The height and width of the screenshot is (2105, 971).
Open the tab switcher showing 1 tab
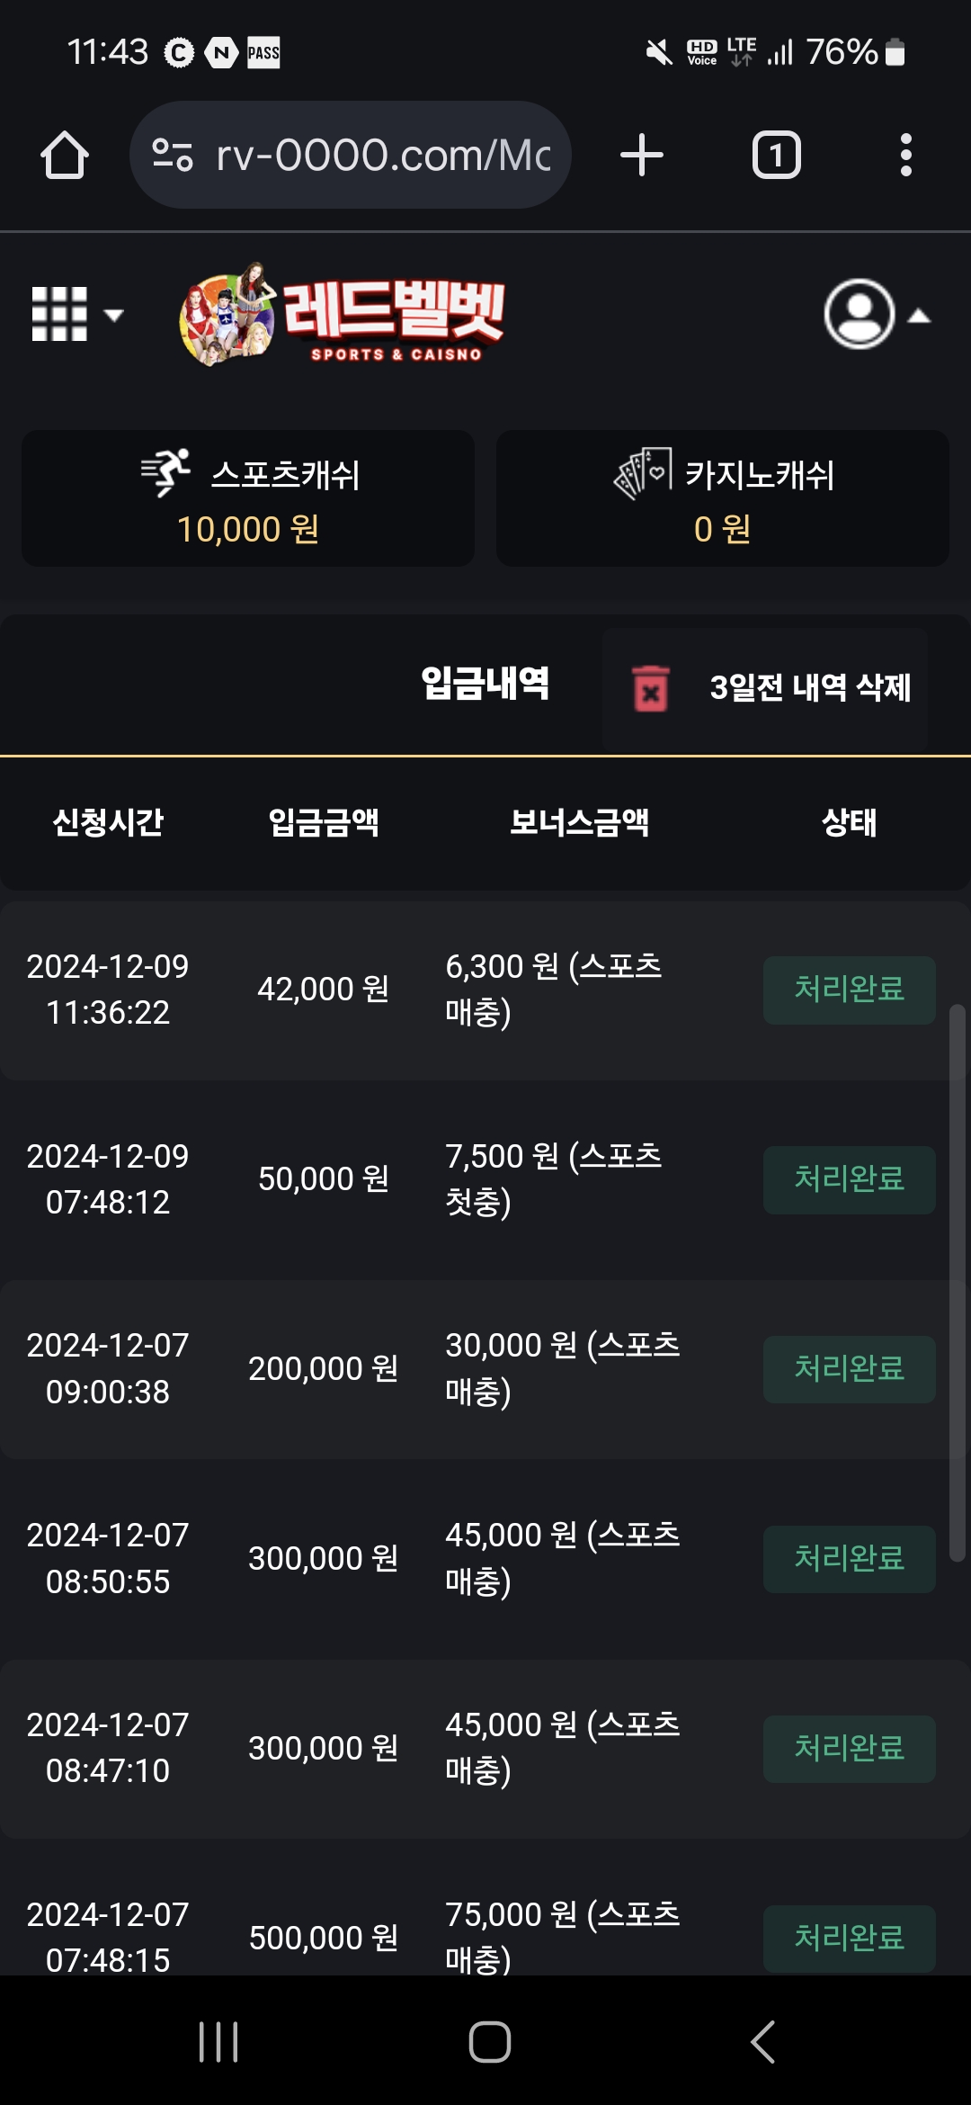click(x=776, y=156)
